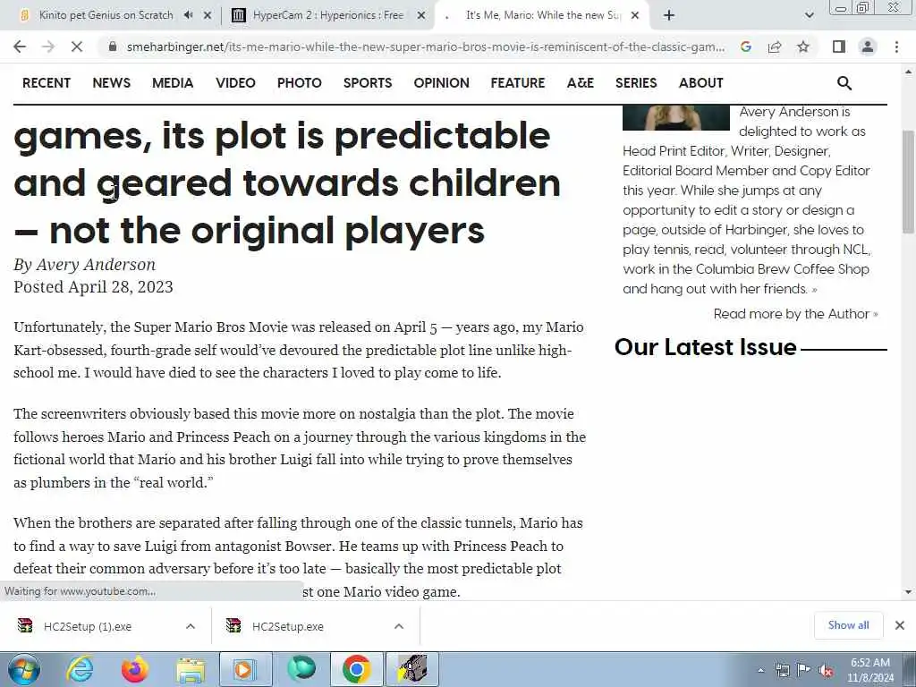Click the 'Our Latest Issue' heading
Image resolution: width=916 pixels, height=687 pixels.
coord(705,347)
